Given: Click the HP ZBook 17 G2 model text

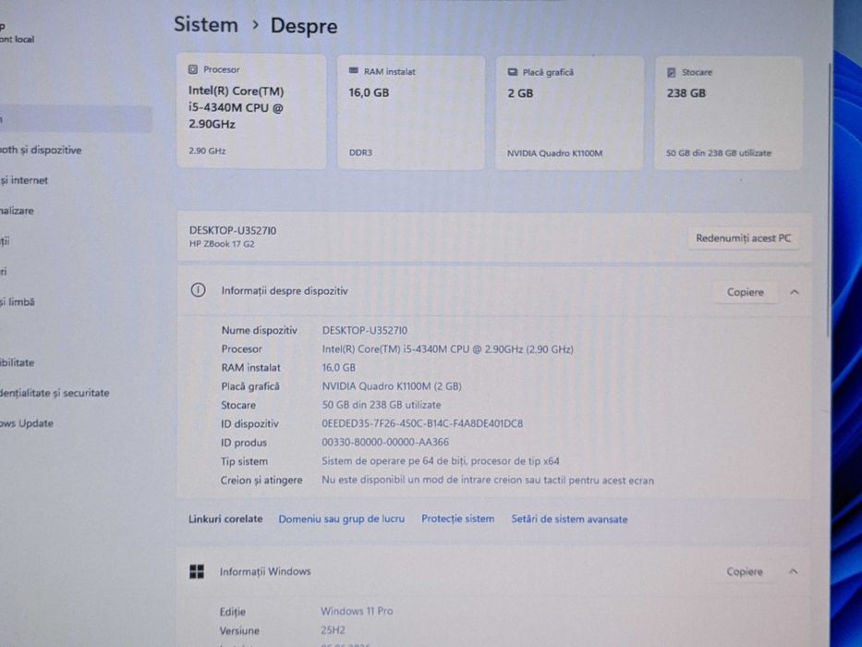Looking at the screenshot, I should pos(222,244).
